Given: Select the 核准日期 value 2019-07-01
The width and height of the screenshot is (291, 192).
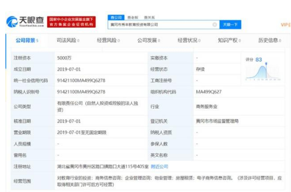Looking at the screenshot, I should (x=69, y=121).
